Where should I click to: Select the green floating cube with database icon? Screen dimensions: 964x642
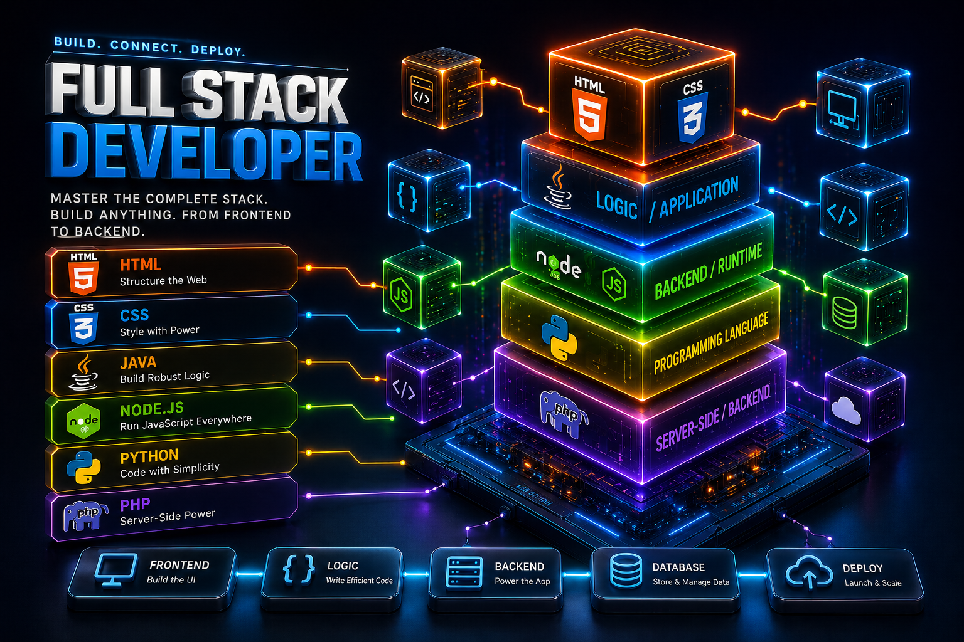[865, 302]
